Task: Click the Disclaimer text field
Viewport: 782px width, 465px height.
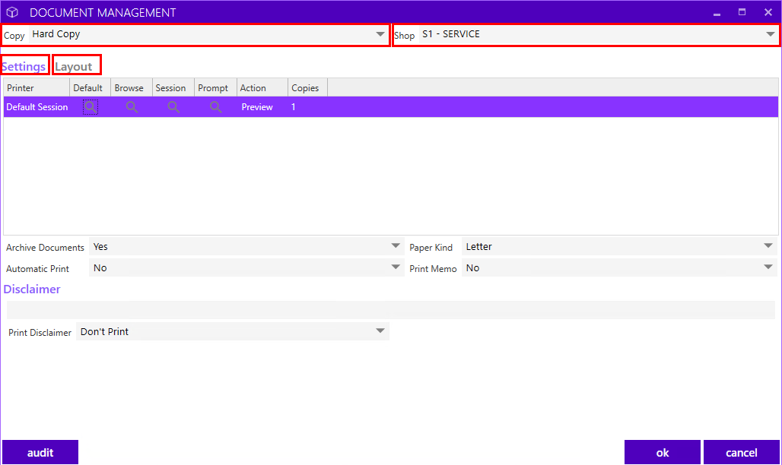Action: click(x=390, y=309)
